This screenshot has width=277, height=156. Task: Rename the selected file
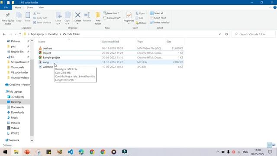click(x=87, y=17)
